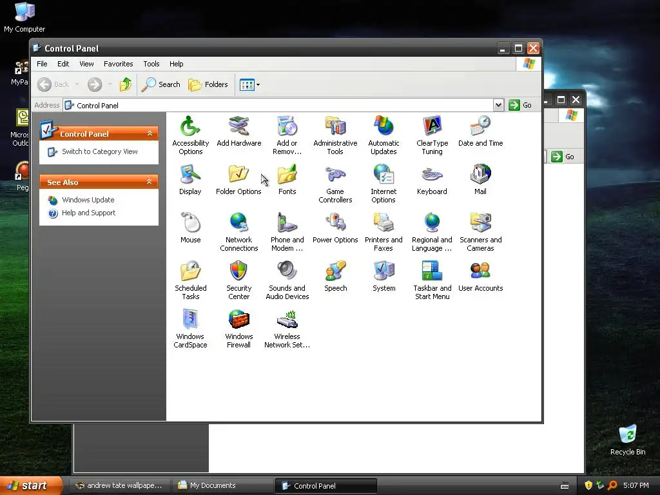
Task: Open Recycle Bin desktop icon
Action: [x=628, y=440]
